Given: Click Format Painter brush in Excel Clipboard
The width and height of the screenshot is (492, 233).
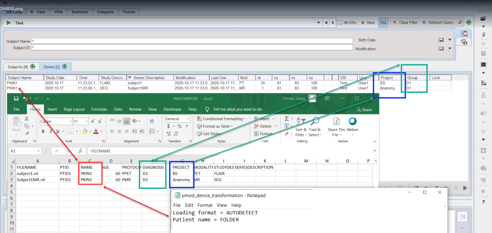Looking at the screenshot, I should click(26, 133).
